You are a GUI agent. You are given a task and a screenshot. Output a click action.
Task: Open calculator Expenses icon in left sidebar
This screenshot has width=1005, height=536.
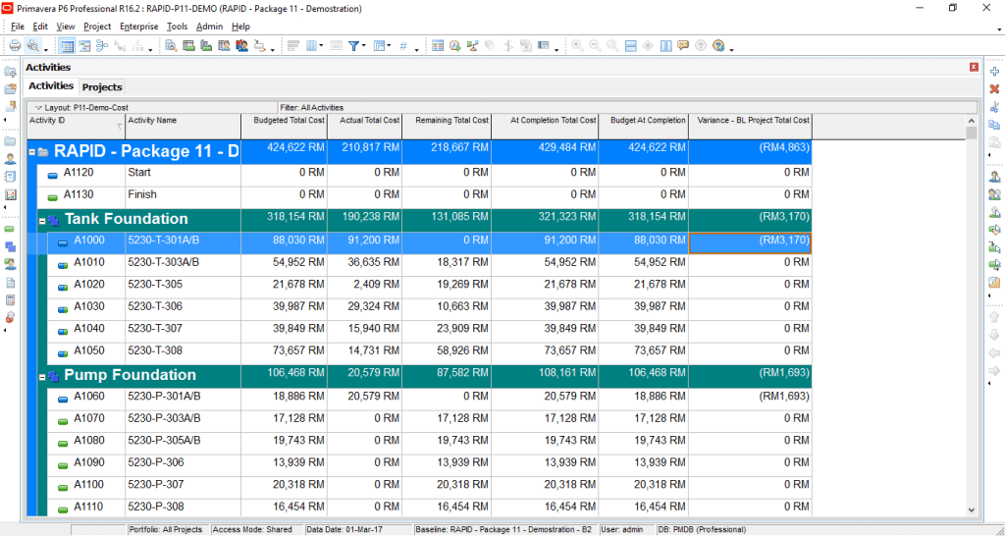point(10,300)
